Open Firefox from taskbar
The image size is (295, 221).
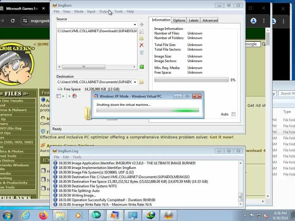pos(43,215)
